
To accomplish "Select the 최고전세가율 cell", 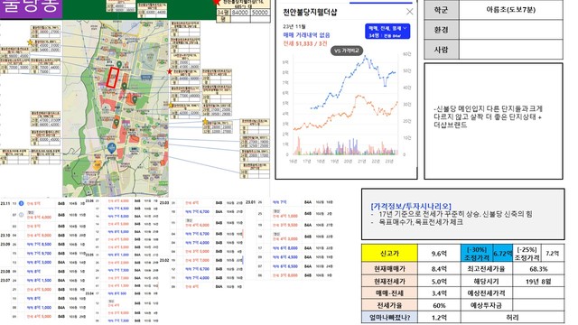I will click(x=487, y=269).
